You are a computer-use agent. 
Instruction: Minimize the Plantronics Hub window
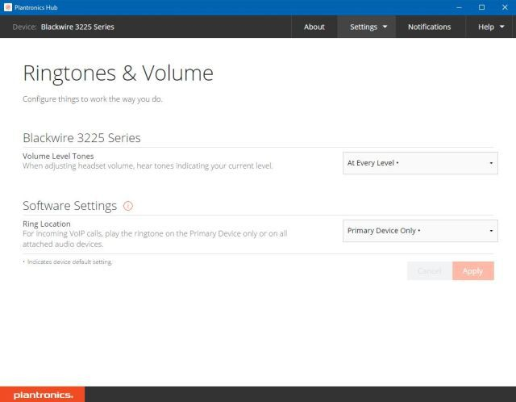459,7
